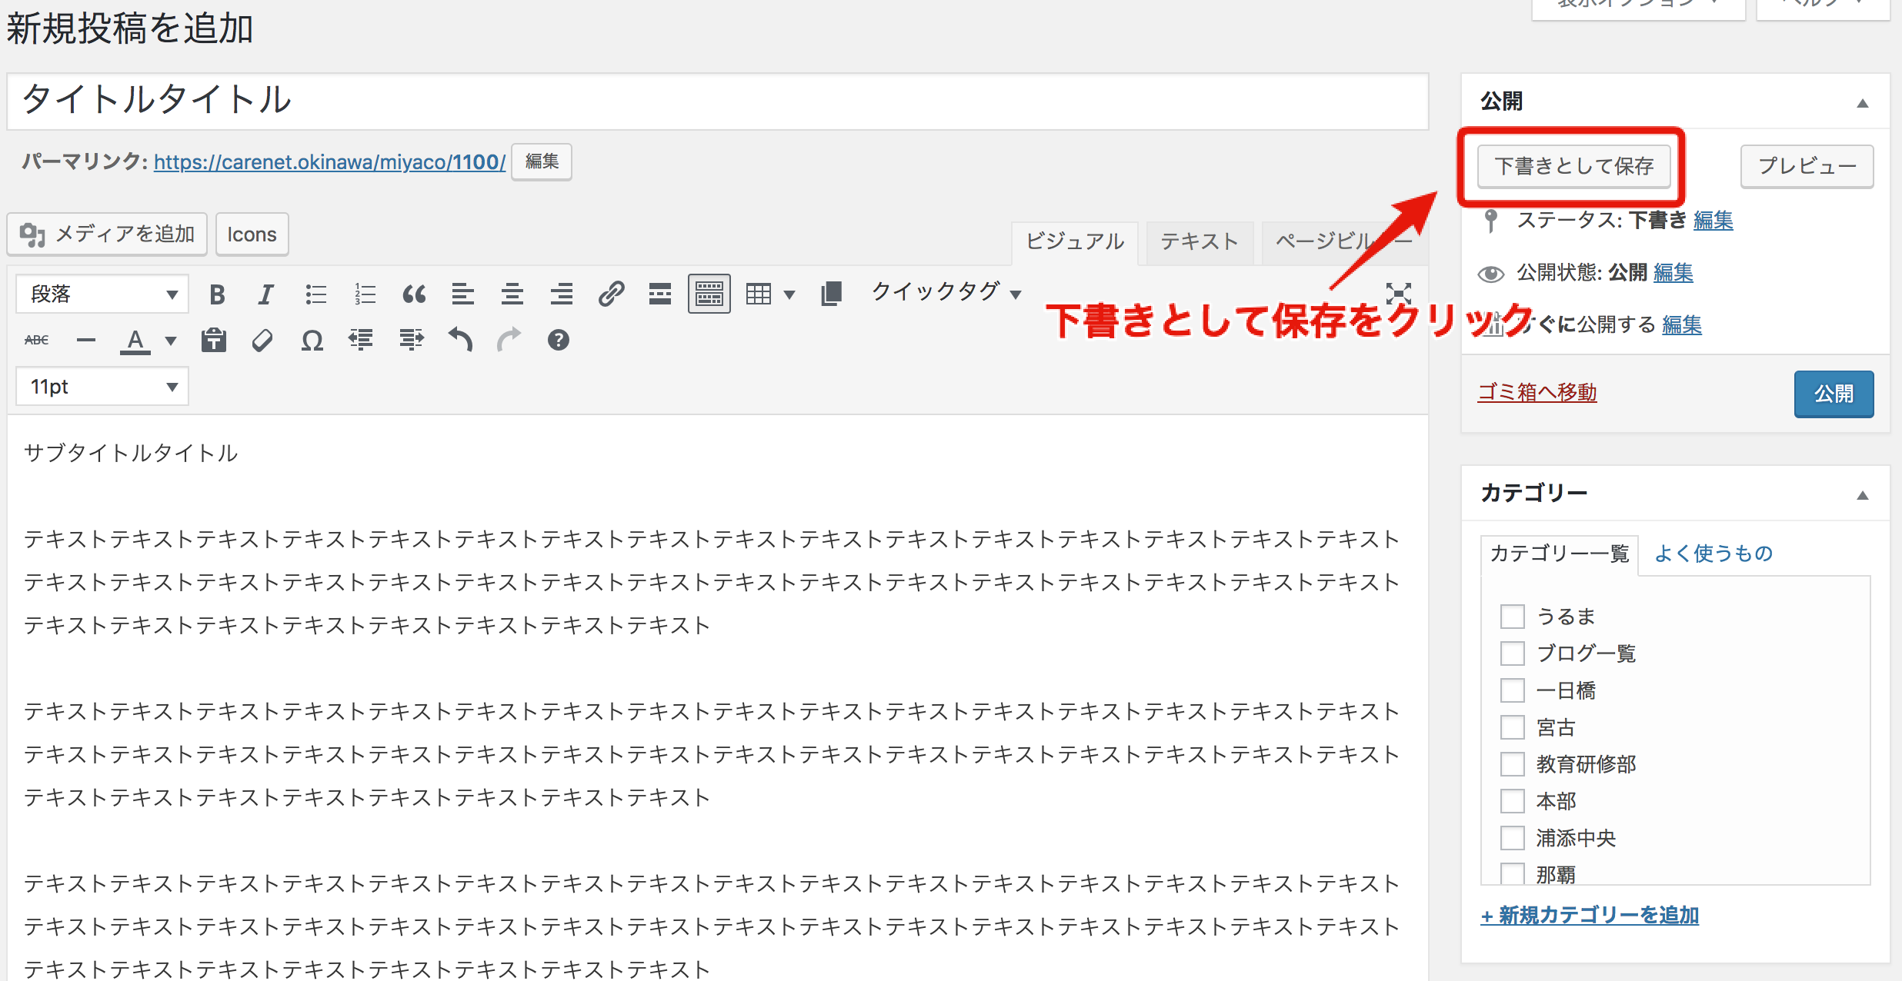
Task: Open the special character Omega picker
Action: (312, 341)
